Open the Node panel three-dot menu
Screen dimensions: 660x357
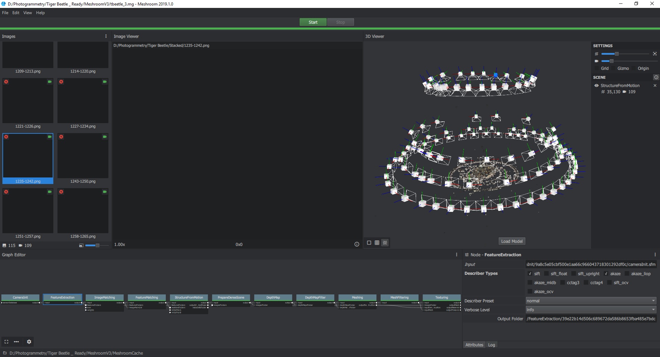point(655,255)
